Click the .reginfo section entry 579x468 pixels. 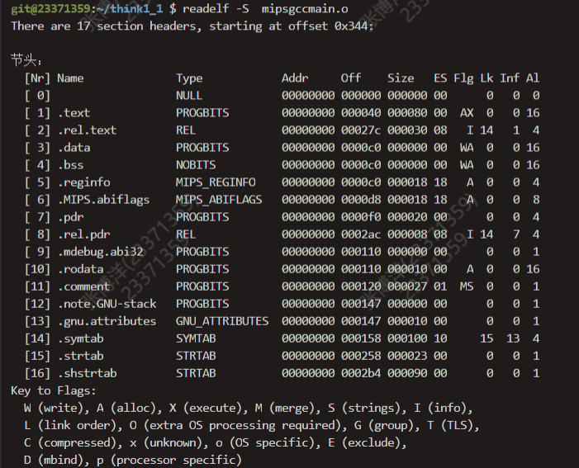click(x=83, y=182)
